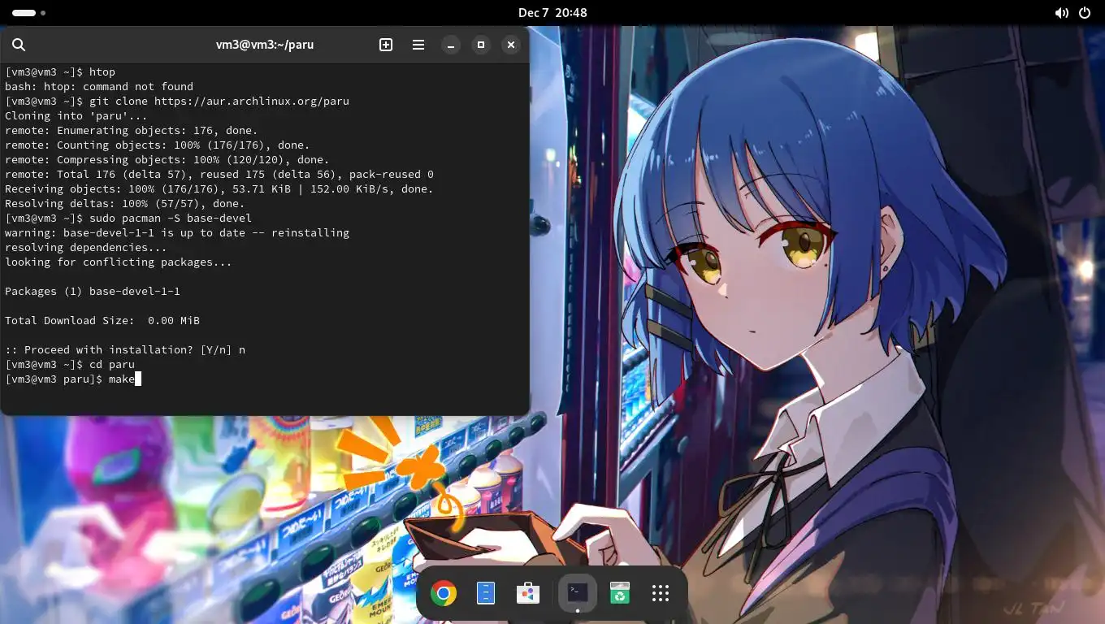Screen dimensions: 1105x624
Task: Click the prompt line ending in 'make'
Action: coord(73,379)
